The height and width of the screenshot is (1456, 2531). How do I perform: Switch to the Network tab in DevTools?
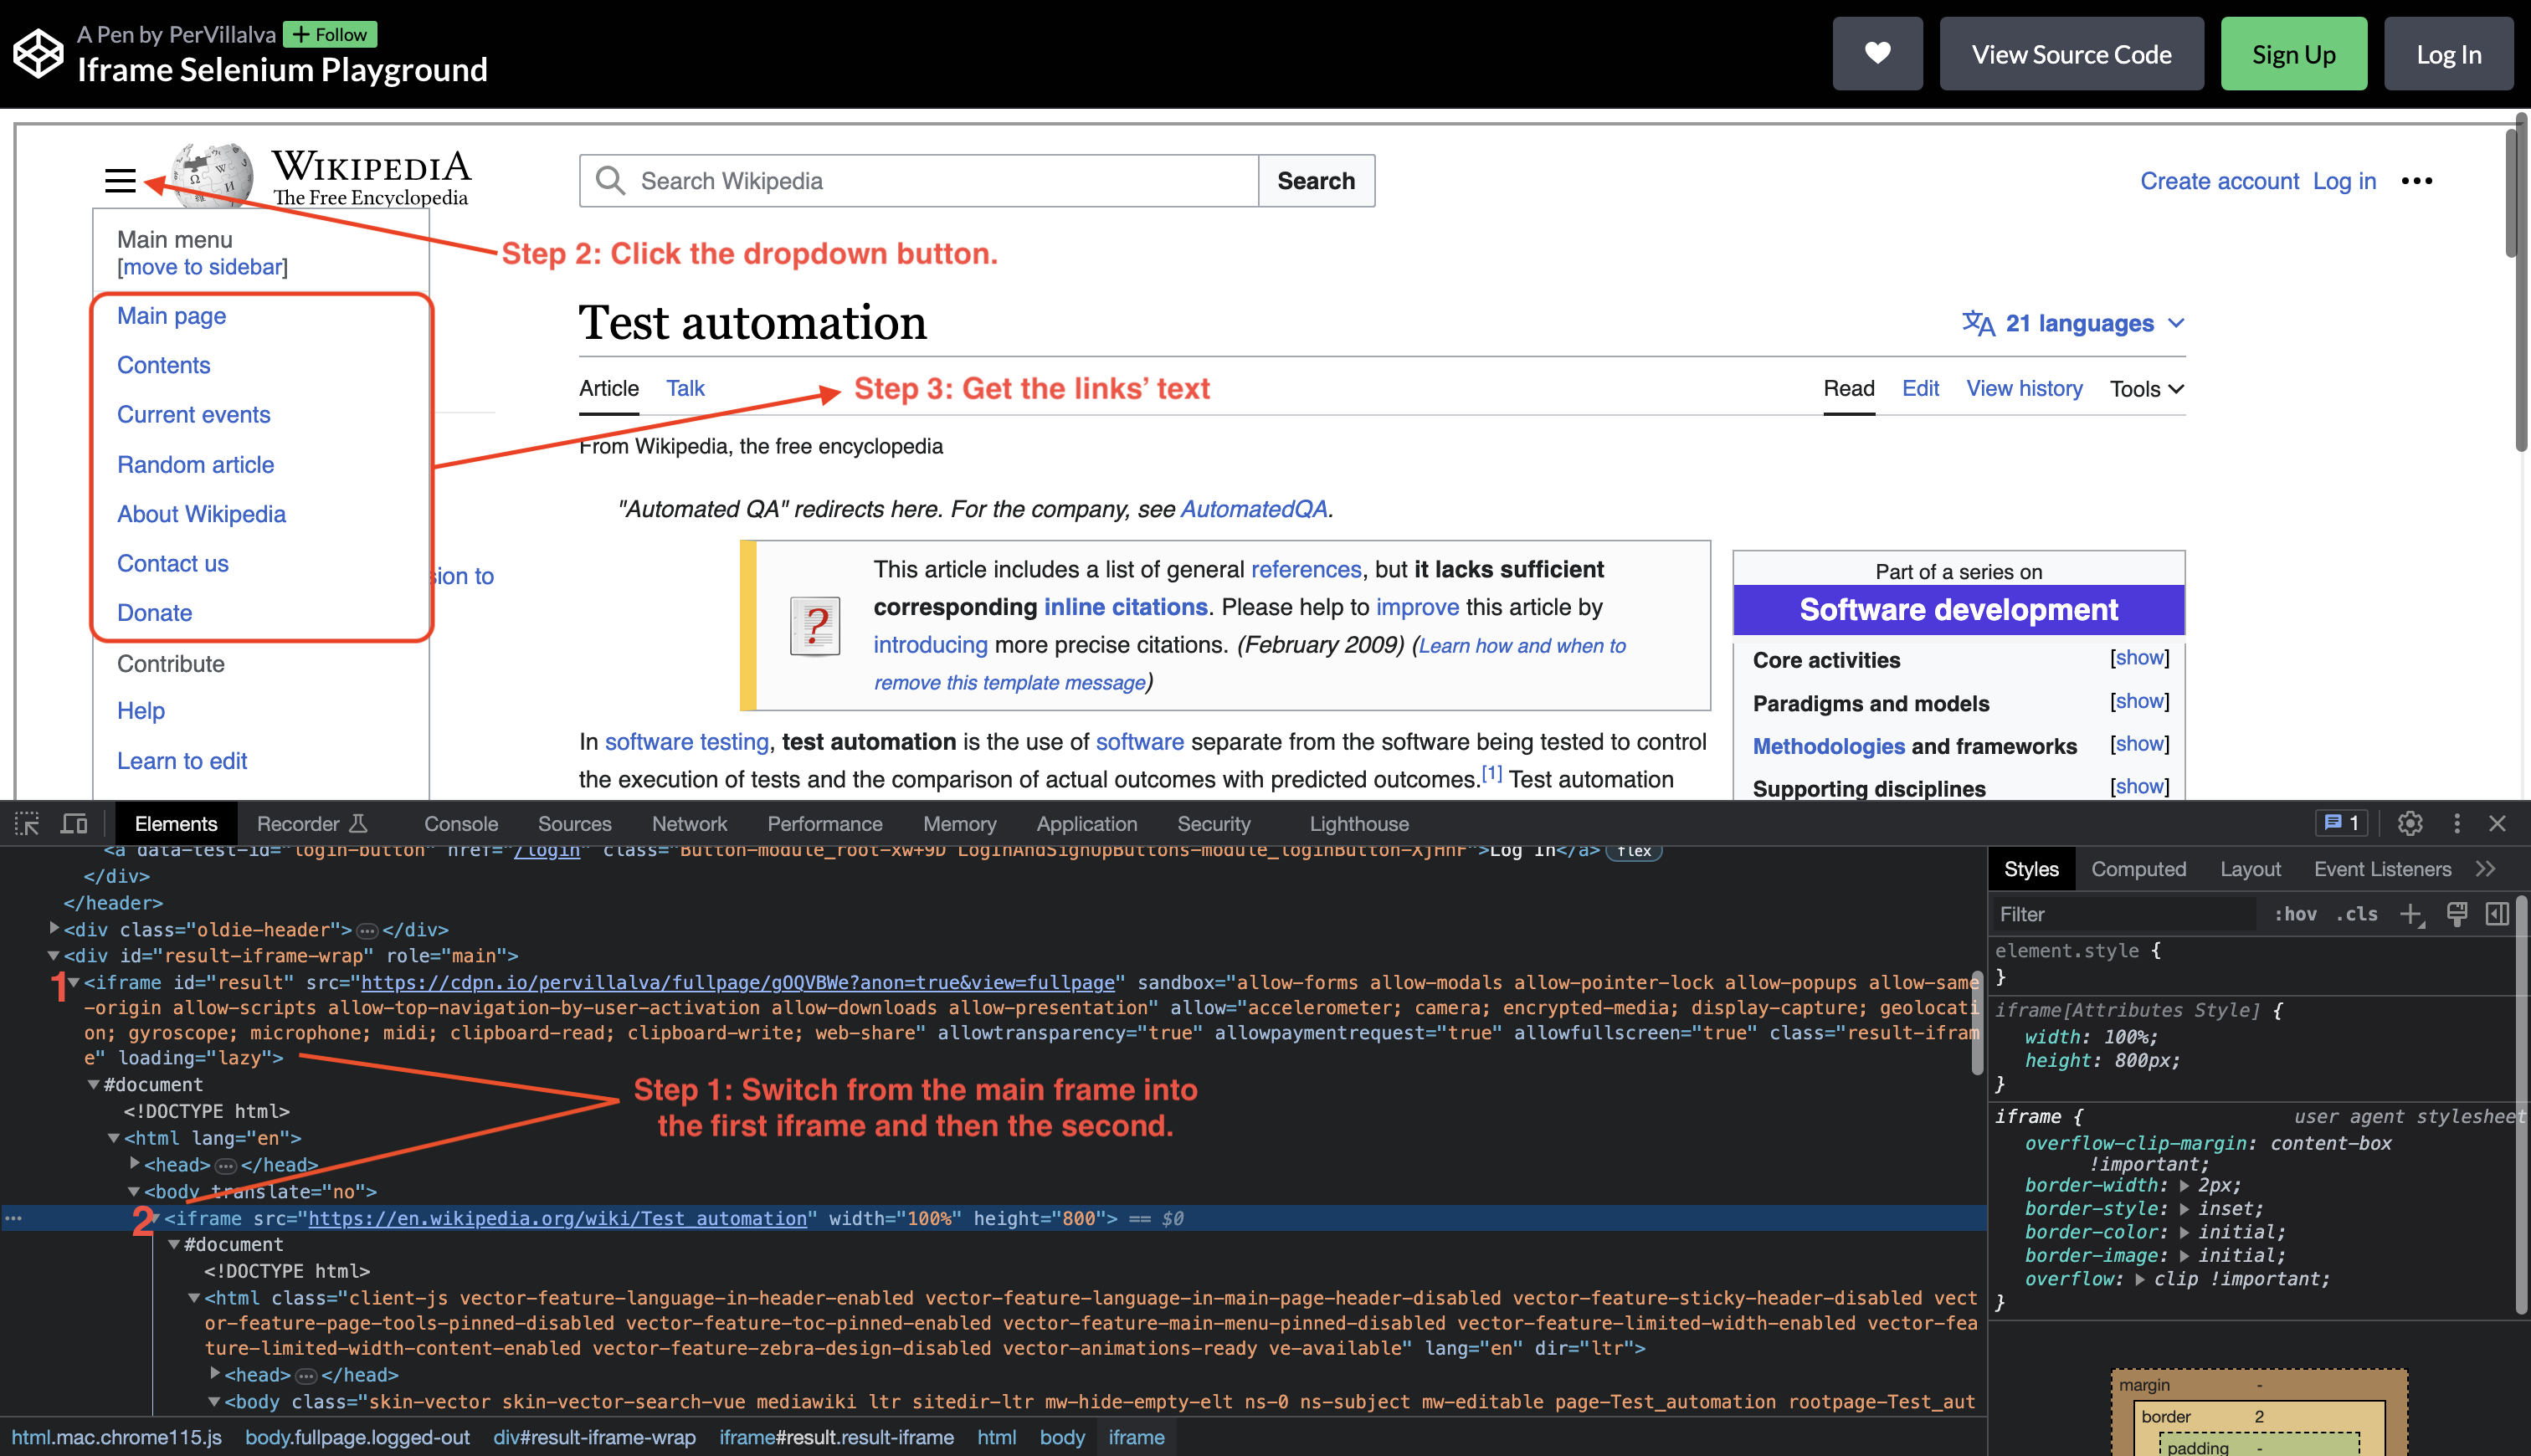pos(689,823)
